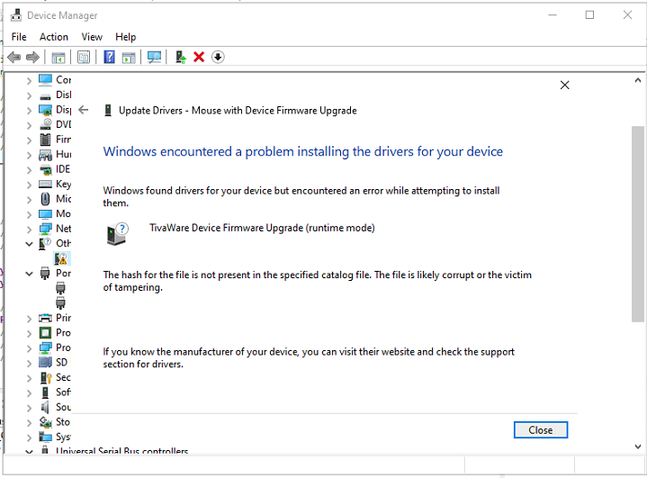Viewport: 647px width, 478px height.
Task: Click the Forward arrow toolbar icon
Action: [x=32, y=57]
